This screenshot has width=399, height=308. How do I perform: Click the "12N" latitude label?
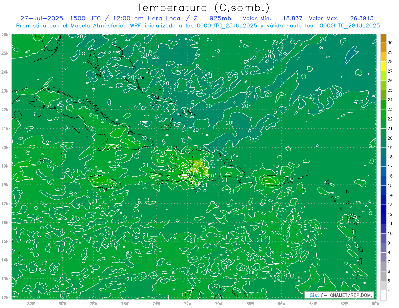[x=5, y=297]
